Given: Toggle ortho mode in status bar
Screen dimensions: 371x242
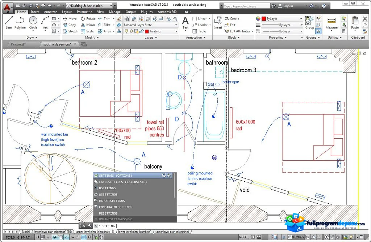Looking at the screenshot, I should (49, 237).
